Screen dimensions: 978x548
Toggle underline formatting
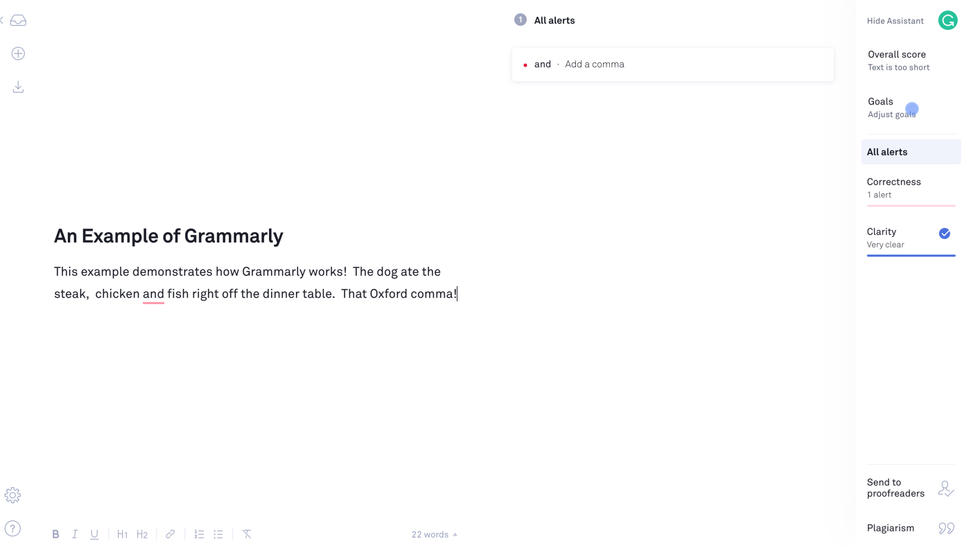point(94,534)
